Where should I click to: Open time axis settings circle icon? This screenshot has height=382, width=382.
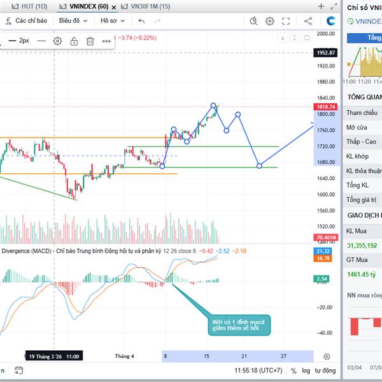pos(327,357)
